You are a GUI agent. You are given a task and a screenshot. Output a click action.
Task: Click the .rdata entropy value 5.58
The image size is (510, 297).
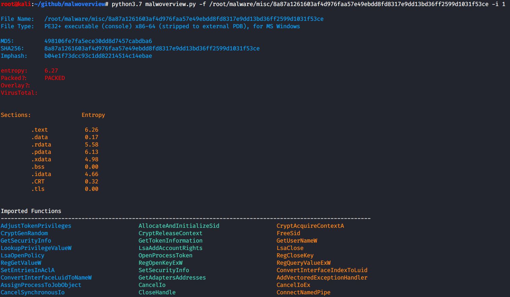pos(92,144)
